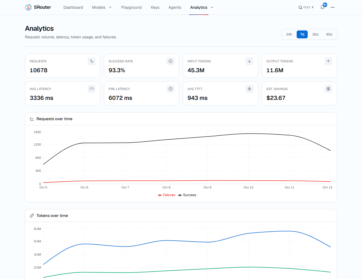Viewport: 362px width, 279px height.
Task: Click the SRouter brand name
Action: point(42,7)
